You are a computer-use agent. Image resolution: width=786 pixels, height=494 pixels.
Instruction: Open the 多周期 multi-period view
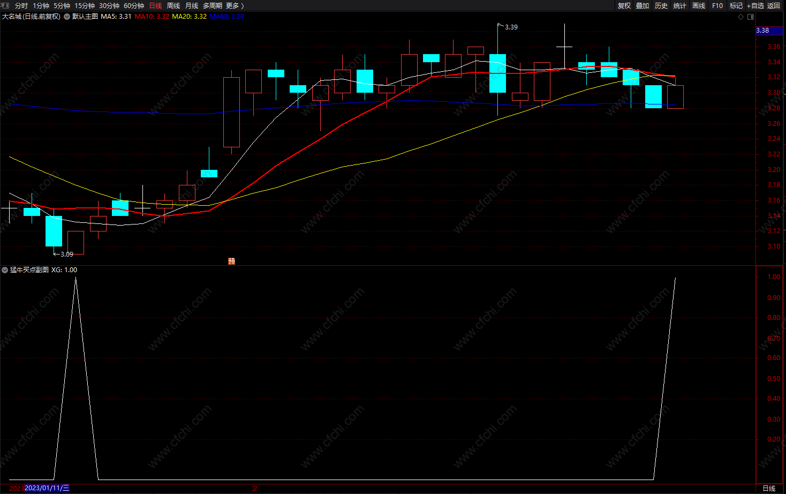coord(212,5)
